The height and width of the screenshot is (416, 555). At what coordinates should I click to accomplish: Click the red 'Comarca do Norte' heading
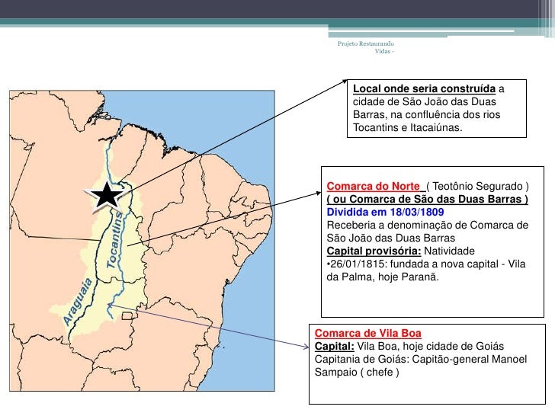374,186
